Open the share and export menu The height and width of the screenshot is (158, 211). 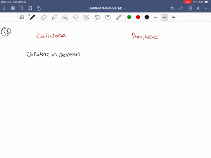coord(39,8)
